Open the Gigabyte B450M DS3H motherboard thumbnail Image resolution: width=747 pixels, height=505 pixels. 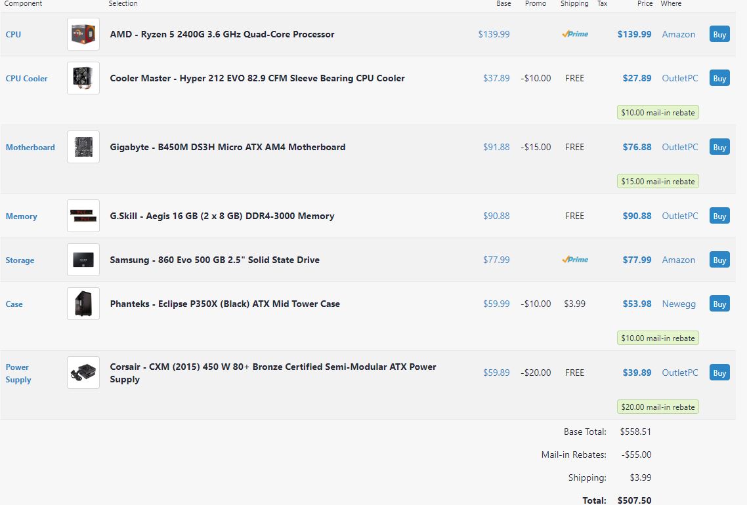83,147
